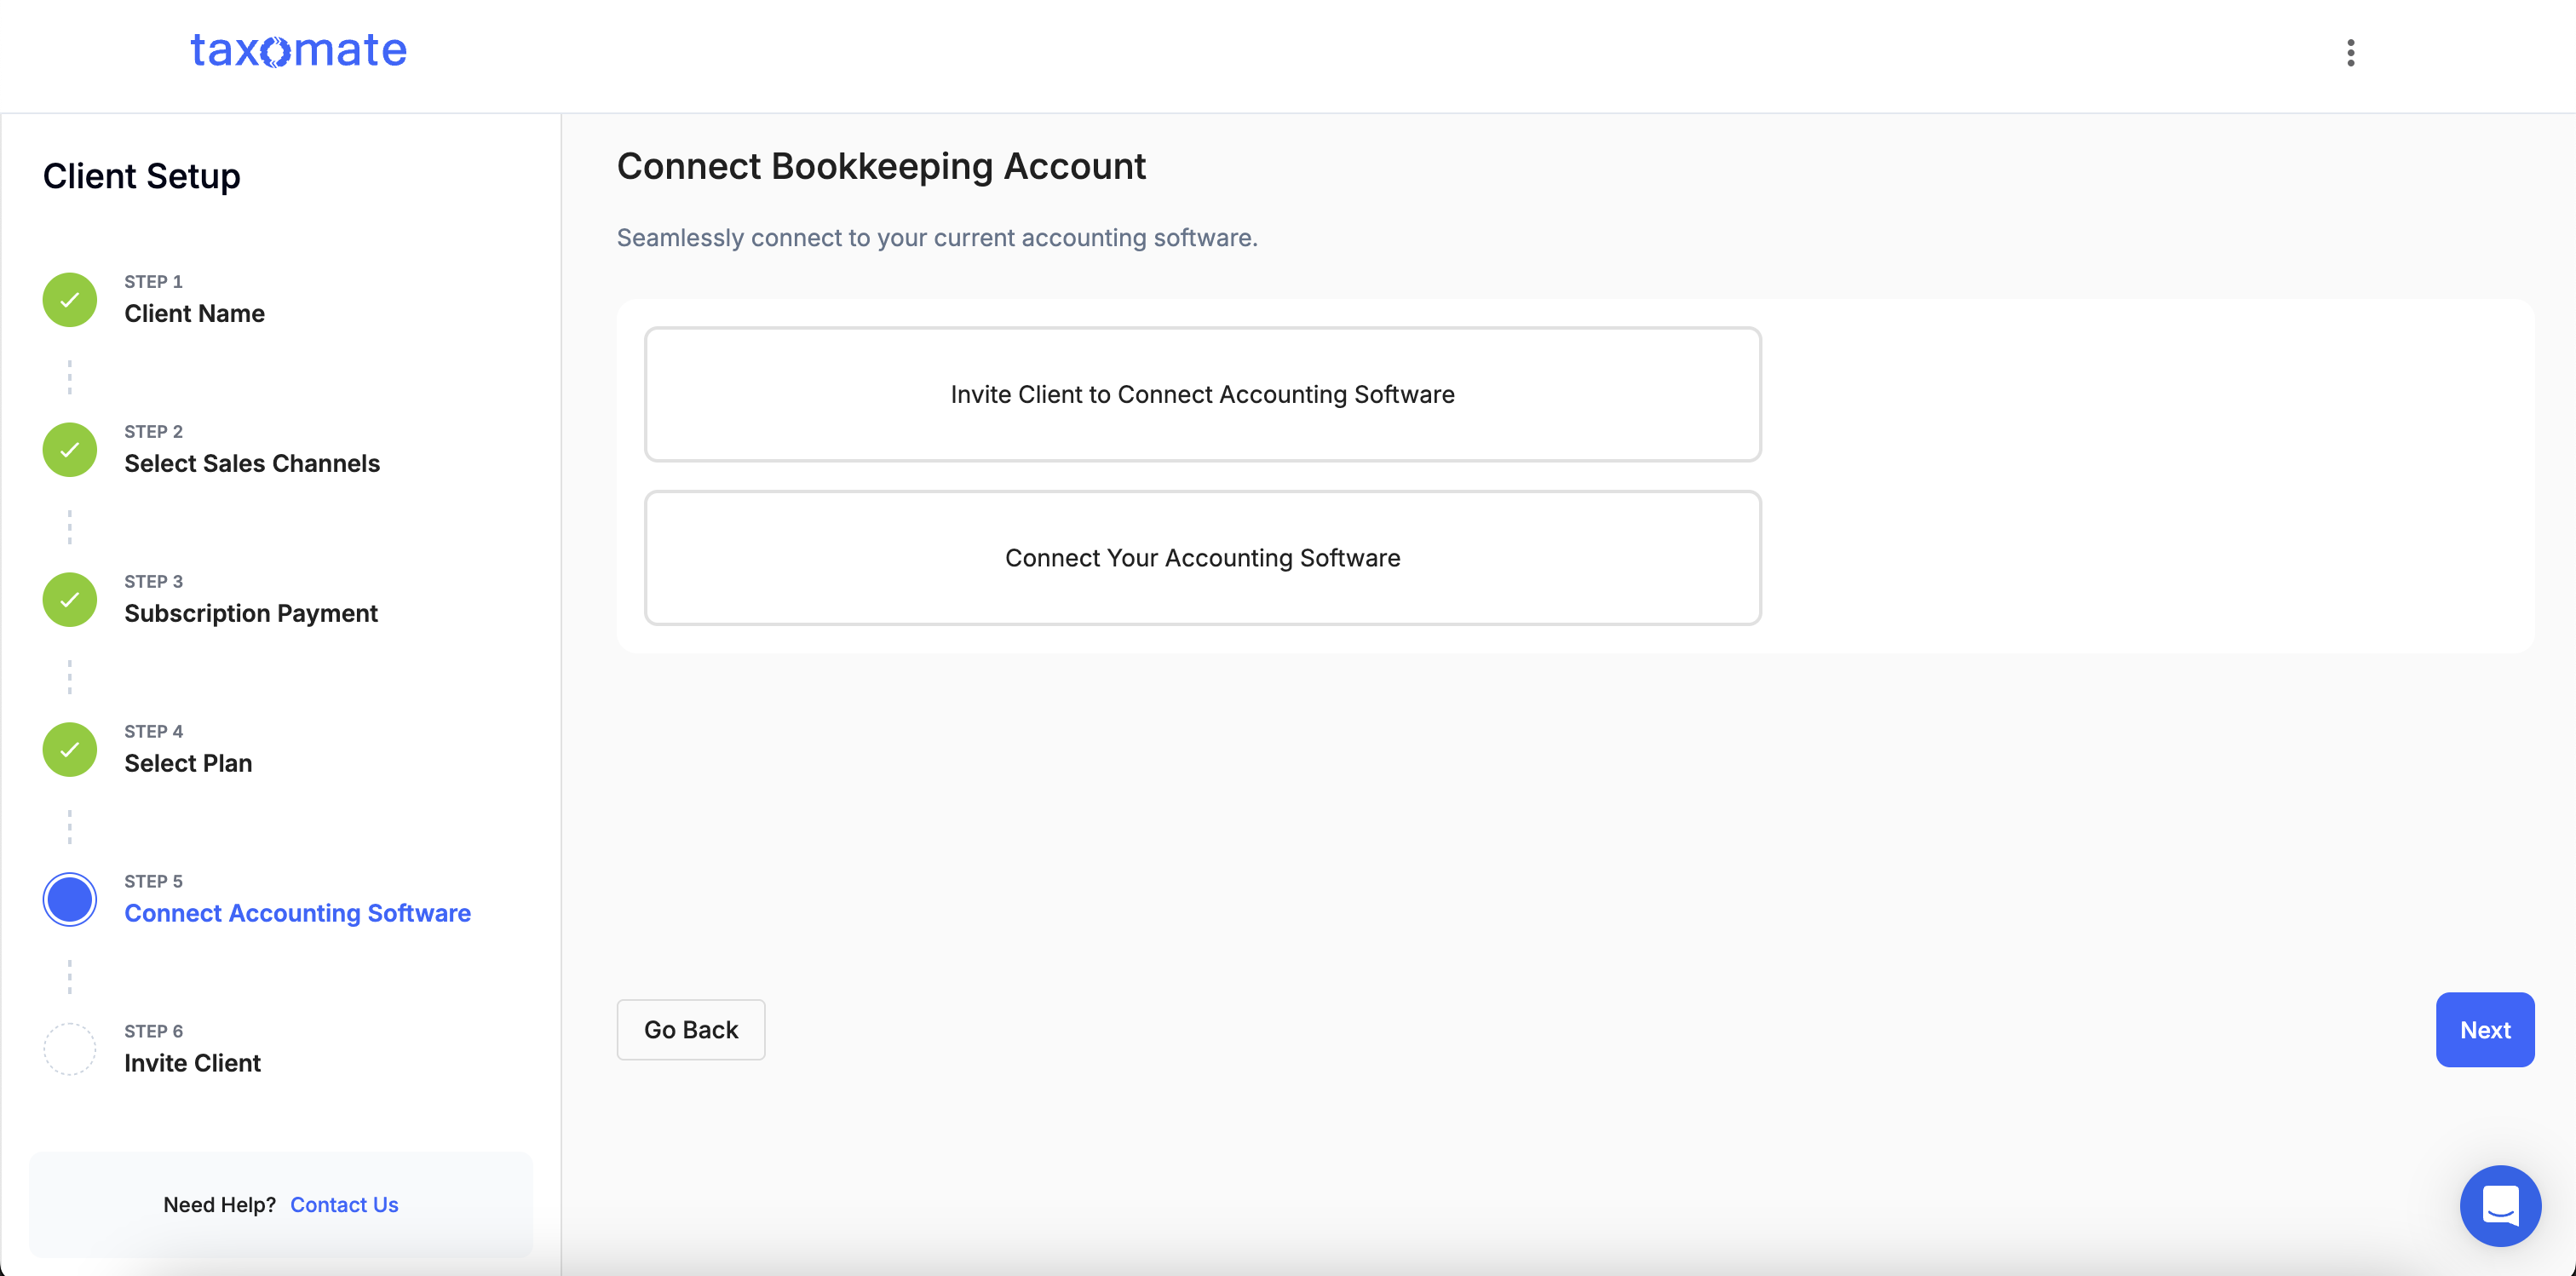Screen dimensions: 2576x1276
Task: Click the taxomate logo
Action: pyautogui.click(x=298, y=50)
